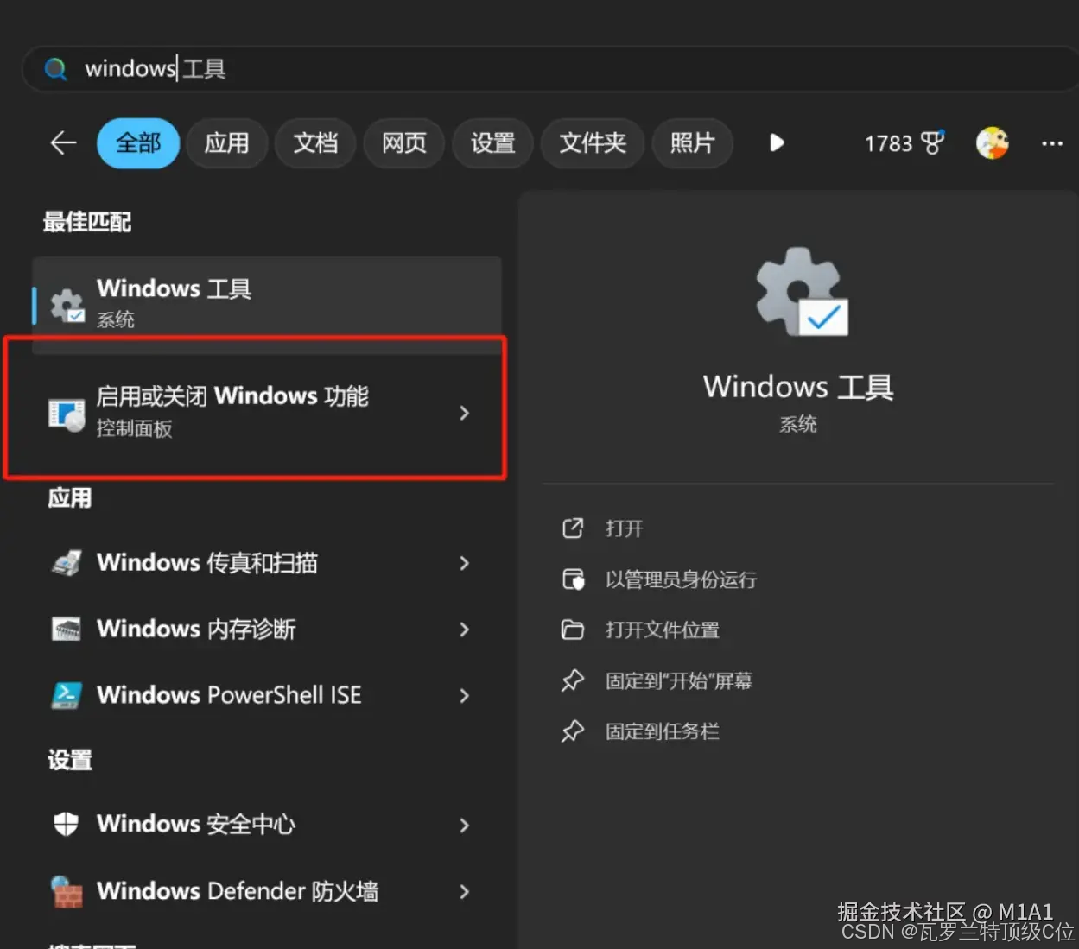Image resolution: width=1079 pixels, height=949 pixels.
Task: Click the PowerShell ISE icon
Action: pyautogui.click(x=67, y=695)
